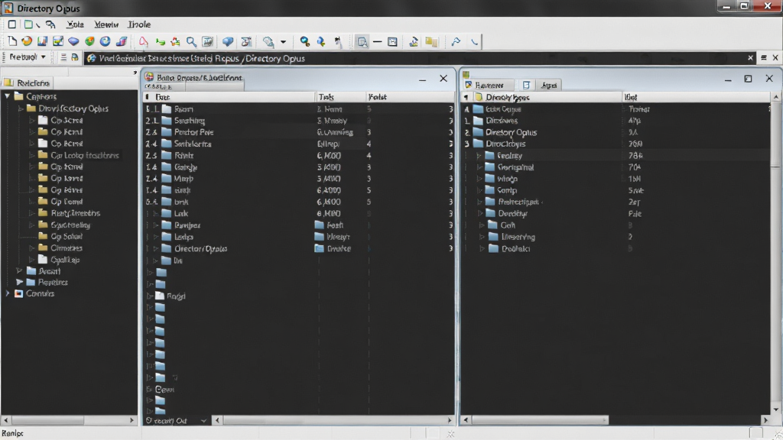783x440 pixels.
Task: Select the 'Apps' tab in right panel
Action: 548,85
